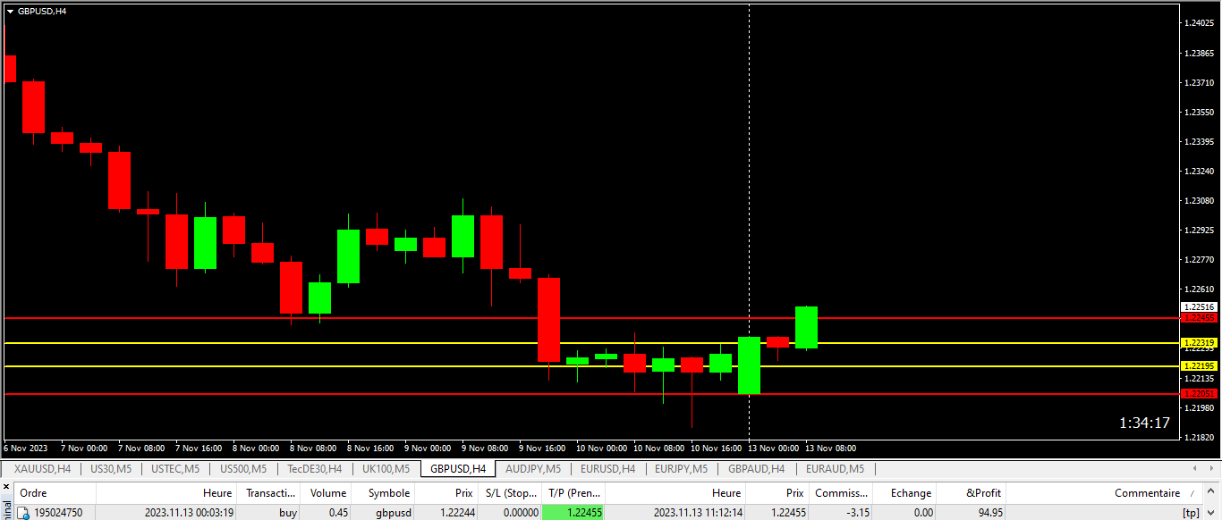Click the 9 Nov 16:00 time axis label
This screenshot has width=1222, height=520.
pos(542,448)
